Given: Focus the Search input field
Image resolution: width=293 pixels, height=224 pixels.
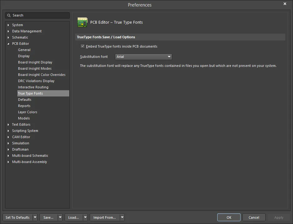Looking at the screenshot, I should coord(37,15).
